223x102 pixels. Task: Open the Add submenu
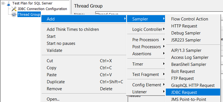[84, 19]
